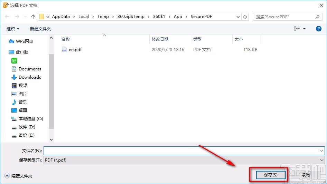Click the 取消 button

point(305,175)
